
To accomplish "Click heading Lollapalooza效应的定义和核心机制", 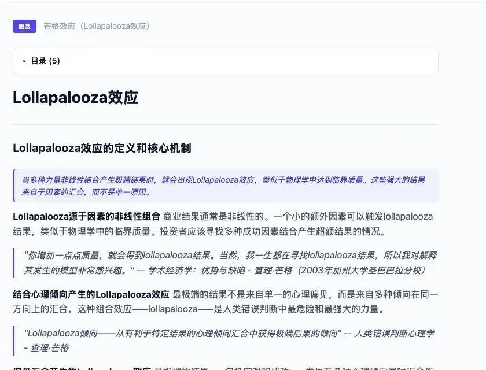I will tap(102, 149).
